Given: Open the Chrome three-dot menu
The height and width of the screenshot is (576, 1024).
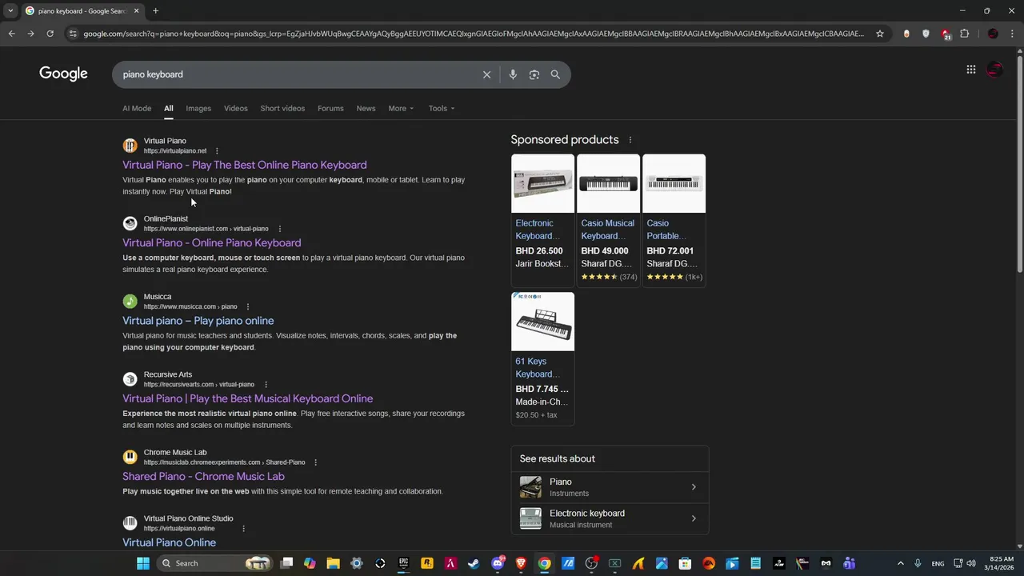Looking at the screenshot, I should point(1011,34).
